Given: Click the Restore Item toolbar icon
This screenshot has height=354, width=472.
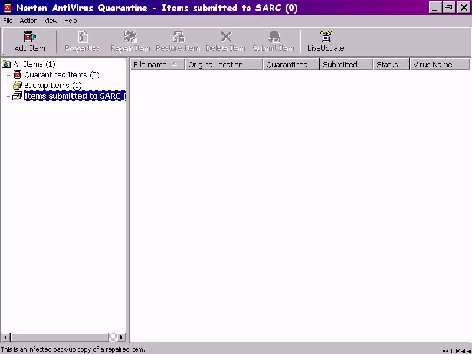Looking at the screenshot, I should point(178,37).
